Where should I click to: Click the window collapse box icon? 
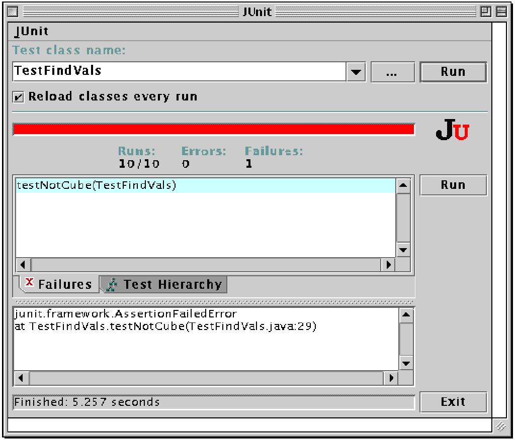pos(501,12)
